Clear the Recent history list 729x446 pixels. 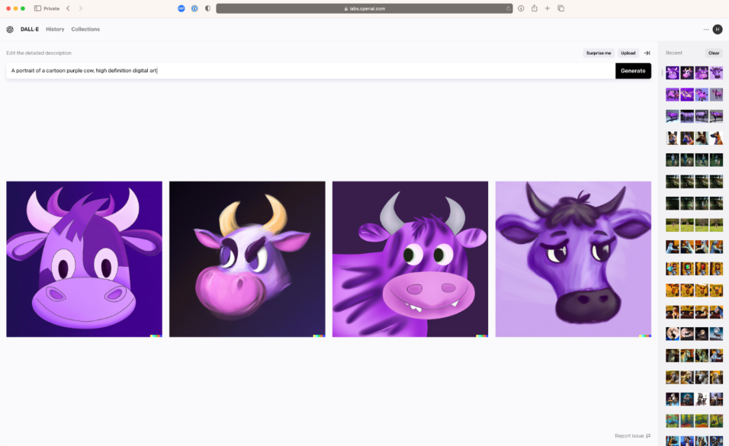714,53
